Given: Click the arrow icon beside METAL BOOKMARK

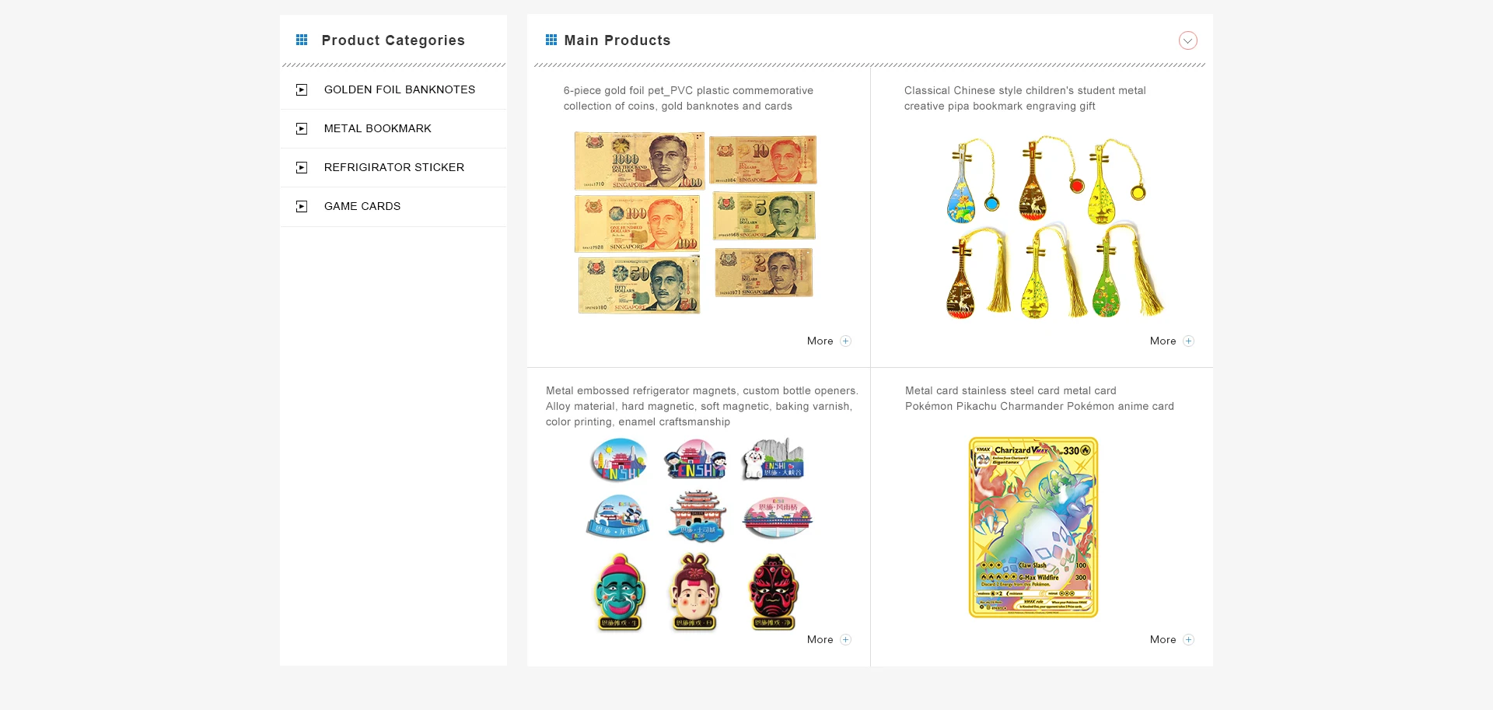Looking at the screenshot, I should (302, 129).
